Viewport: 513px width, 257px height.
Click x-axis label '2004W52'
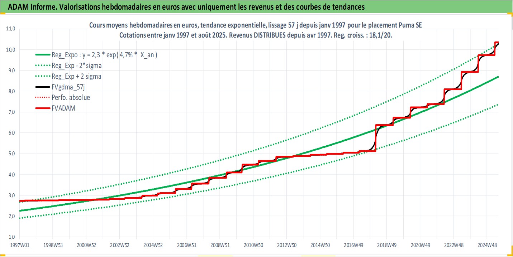pos(153,245)
